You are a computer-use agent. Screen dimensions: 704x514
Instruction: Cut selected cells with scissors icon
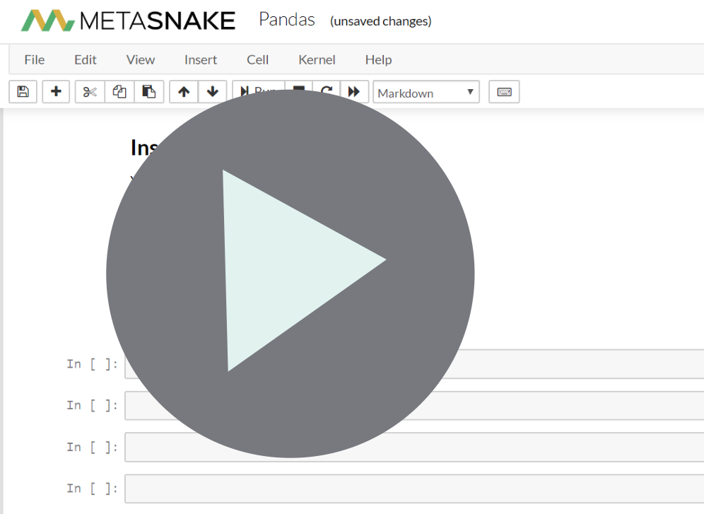(90, 92)
